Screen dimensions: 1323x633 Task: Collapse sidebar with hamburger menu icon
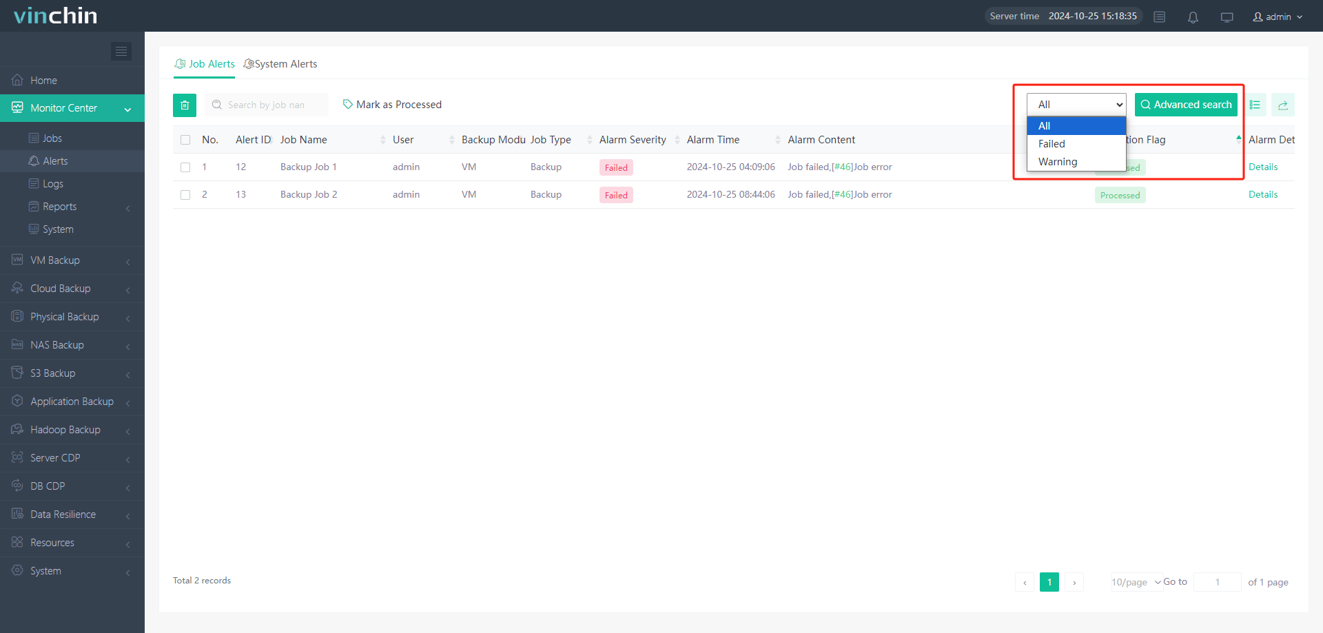(121, 52)
